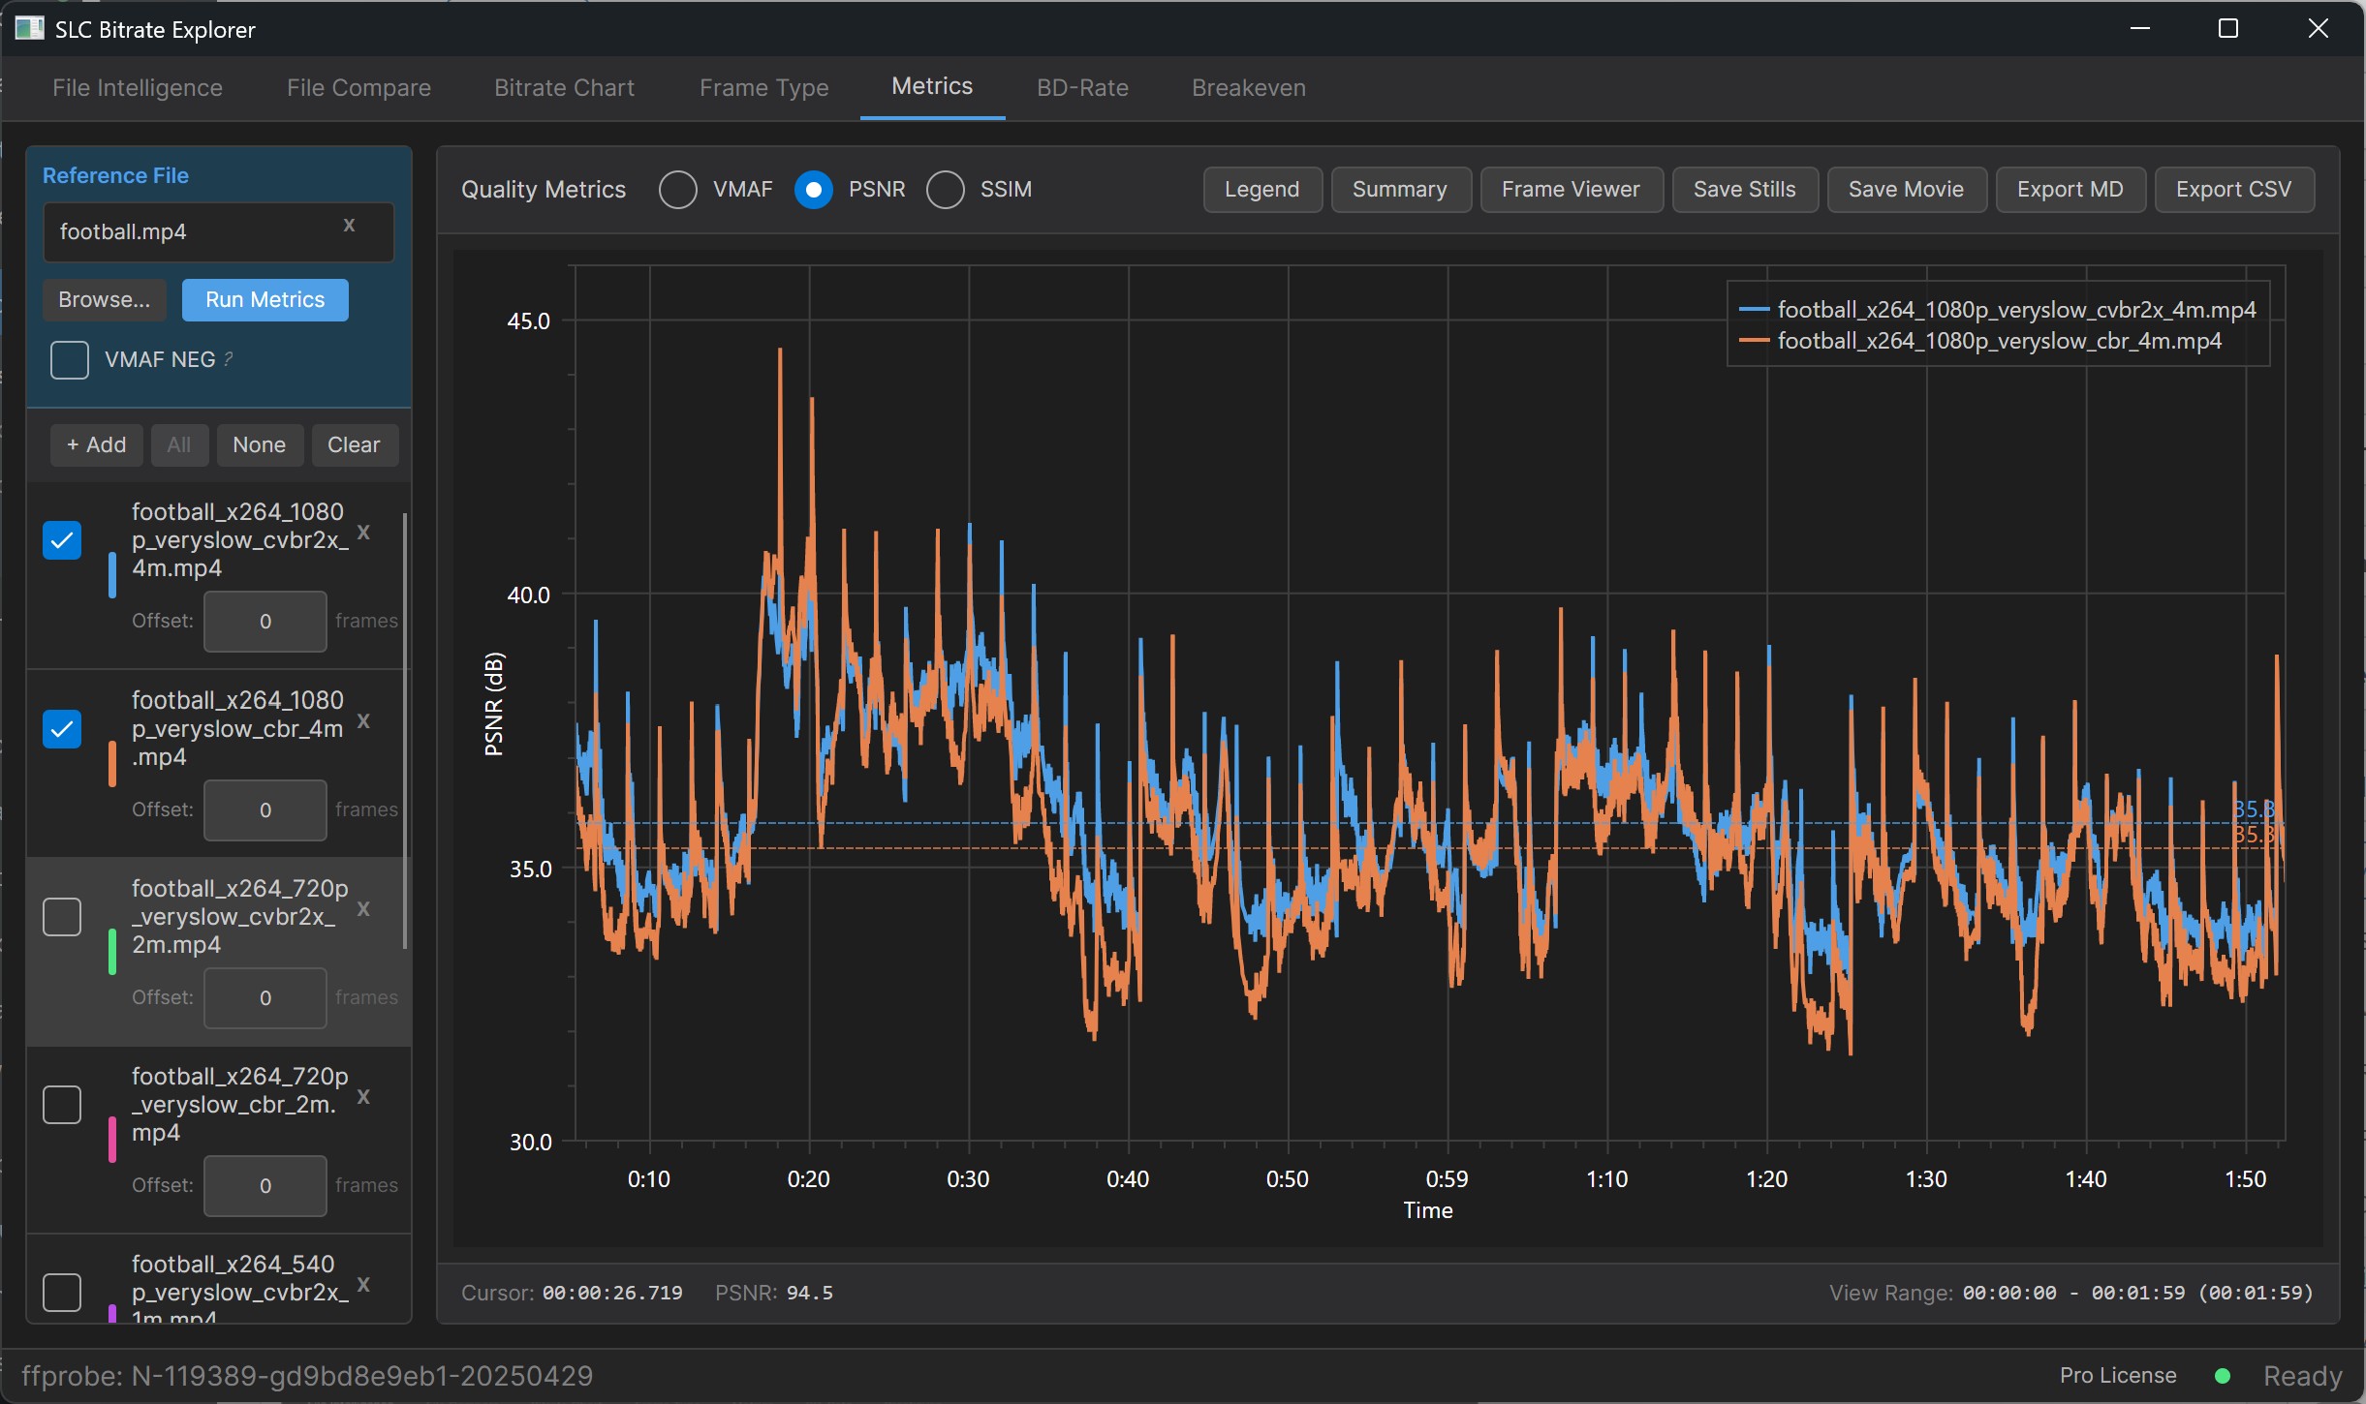This screenshot has height=1404, width=2366.
Task: Click the file list vertical scrollbar
Action: [x=404, y=731]
